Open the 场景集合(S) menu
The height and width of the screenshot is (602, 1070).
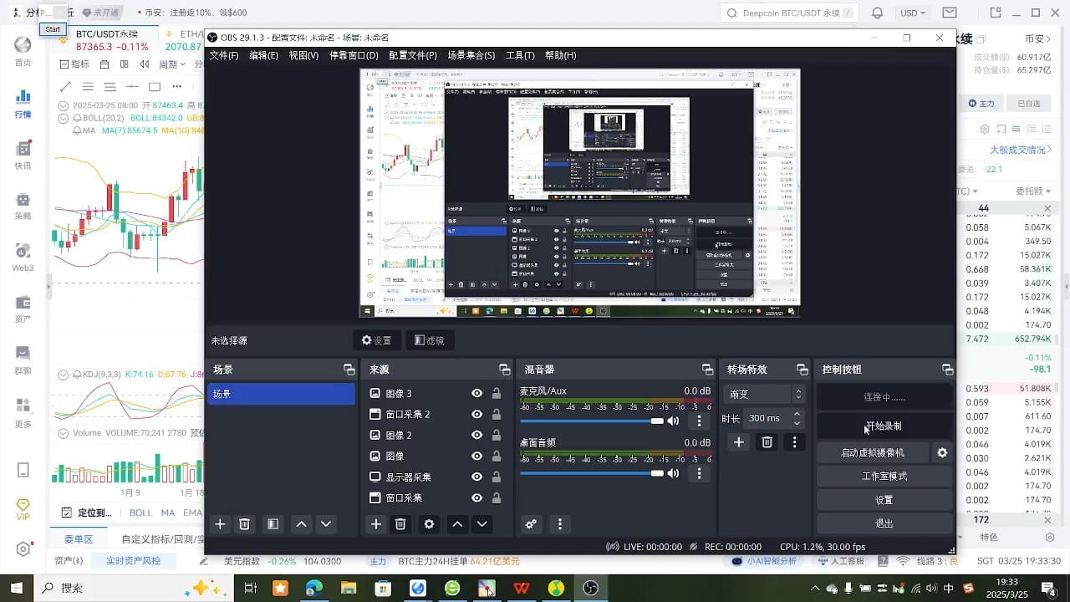click(471, 55)
